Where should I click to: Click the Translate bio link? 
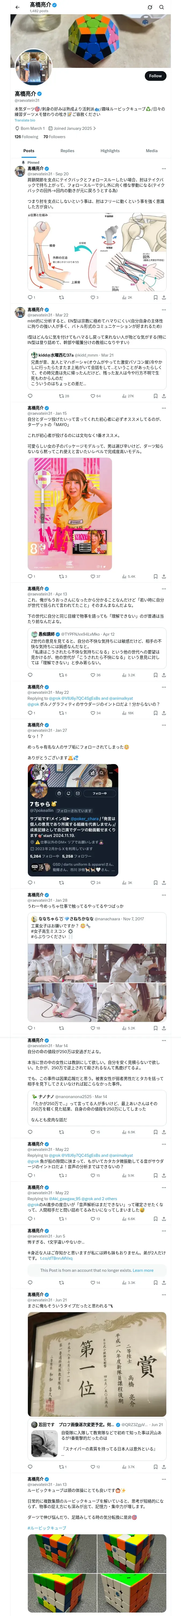tap(25, 120)
